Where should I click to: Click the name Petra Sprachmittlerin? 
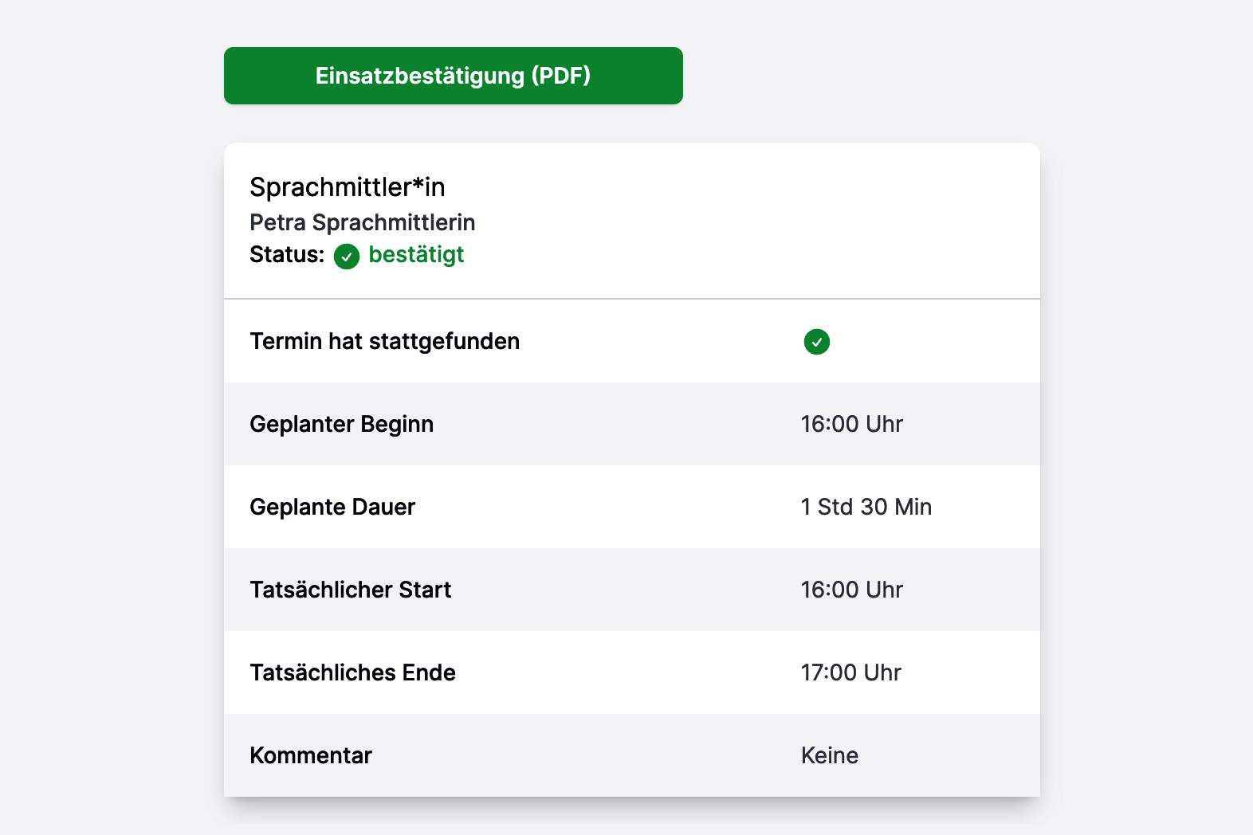coord(363,222)
